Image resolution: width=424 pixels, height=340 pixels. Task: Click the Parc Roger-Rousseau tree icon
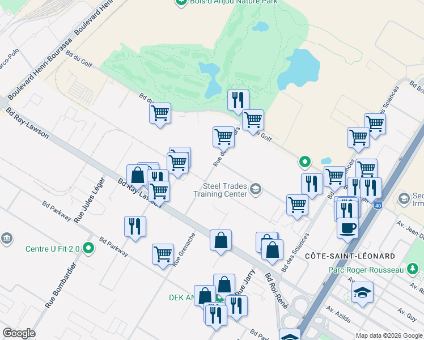point(413,269)
